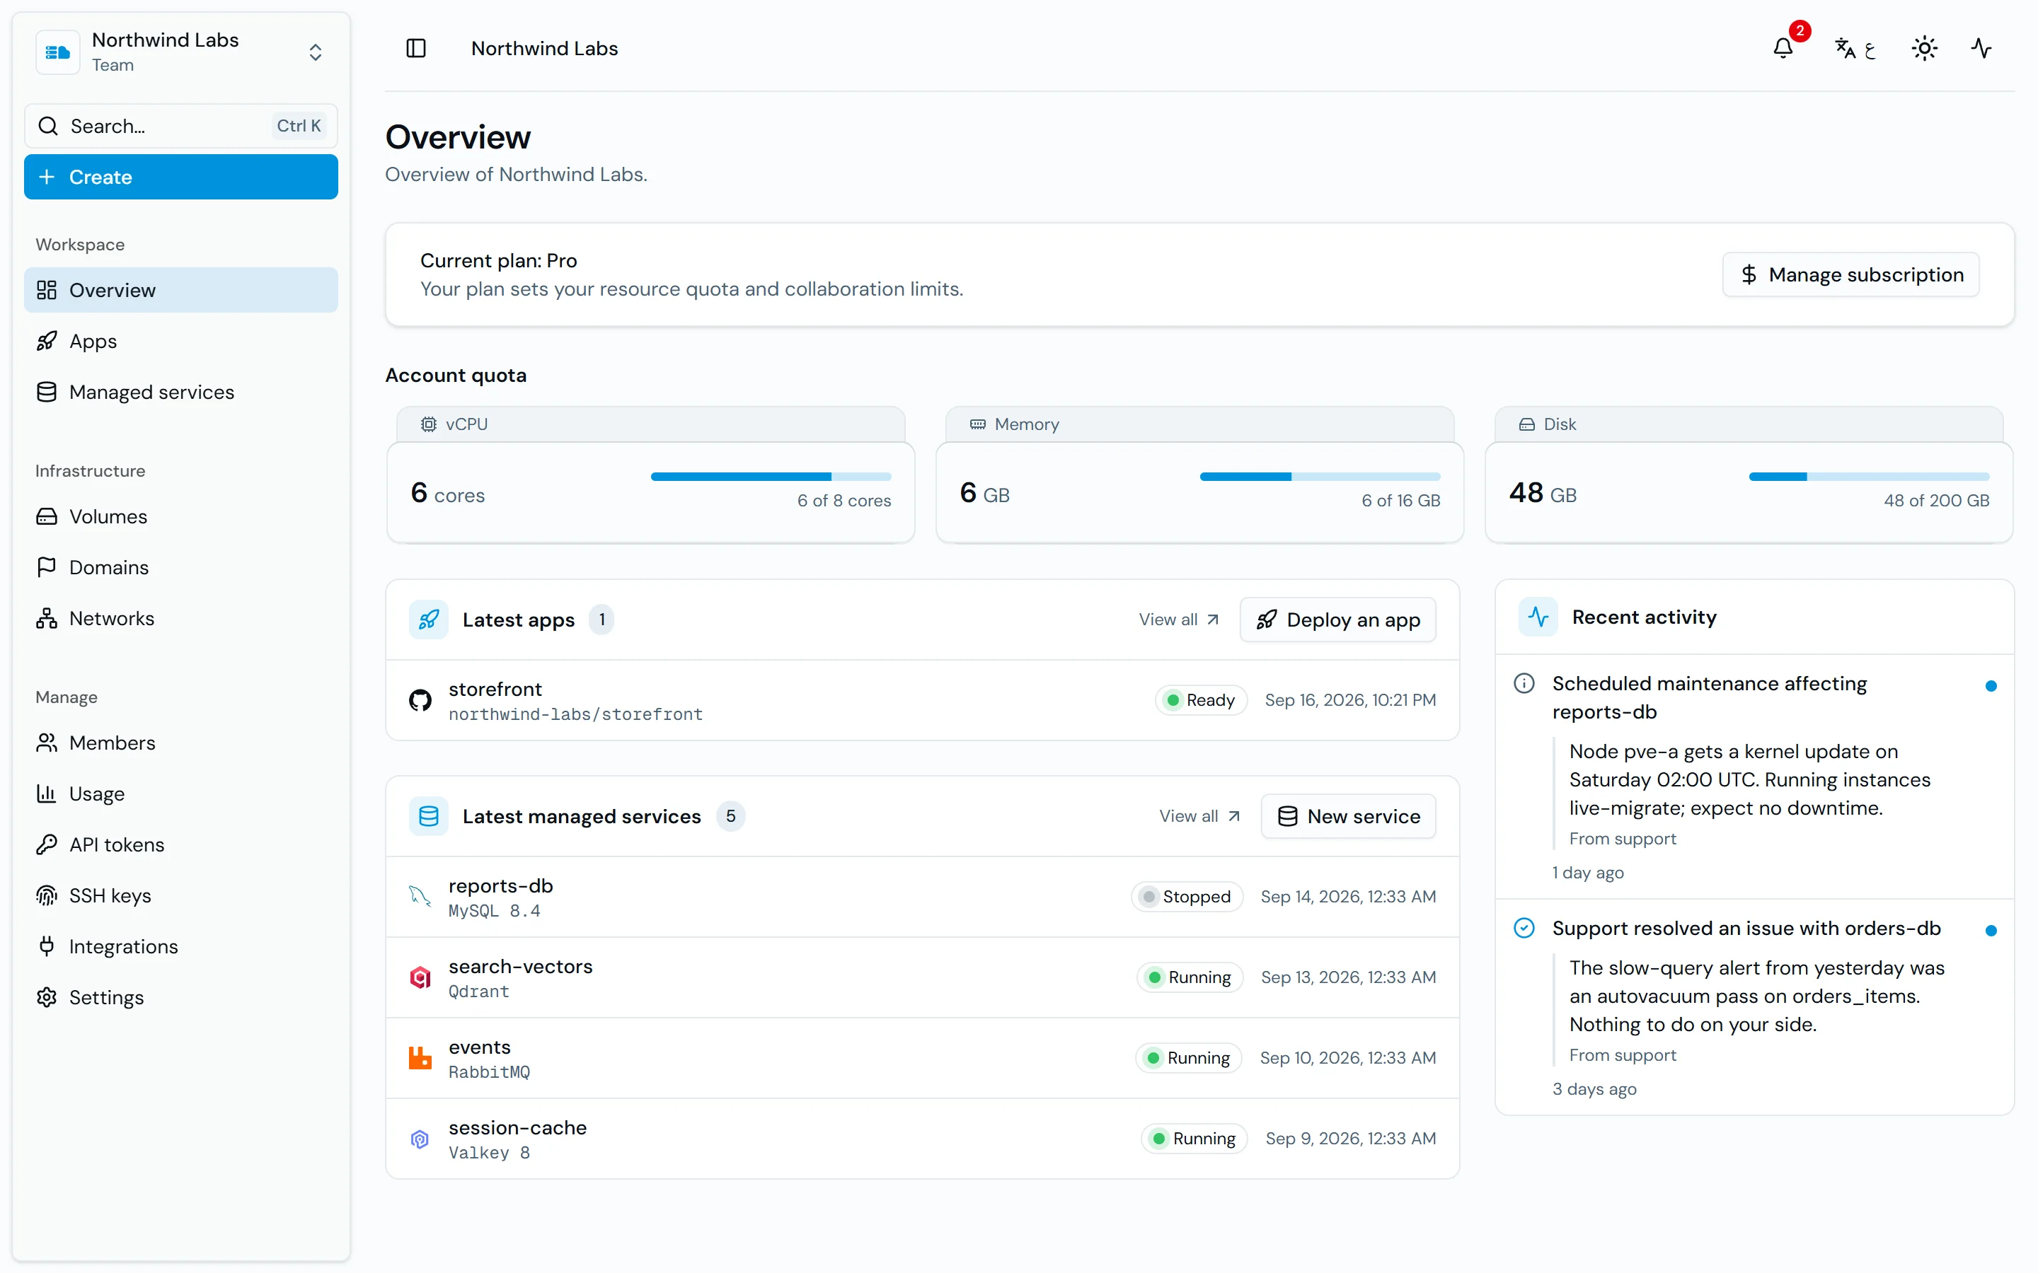2038x1273 pixels.
Task: Open Integrations page
Action: tap(181, 946)
